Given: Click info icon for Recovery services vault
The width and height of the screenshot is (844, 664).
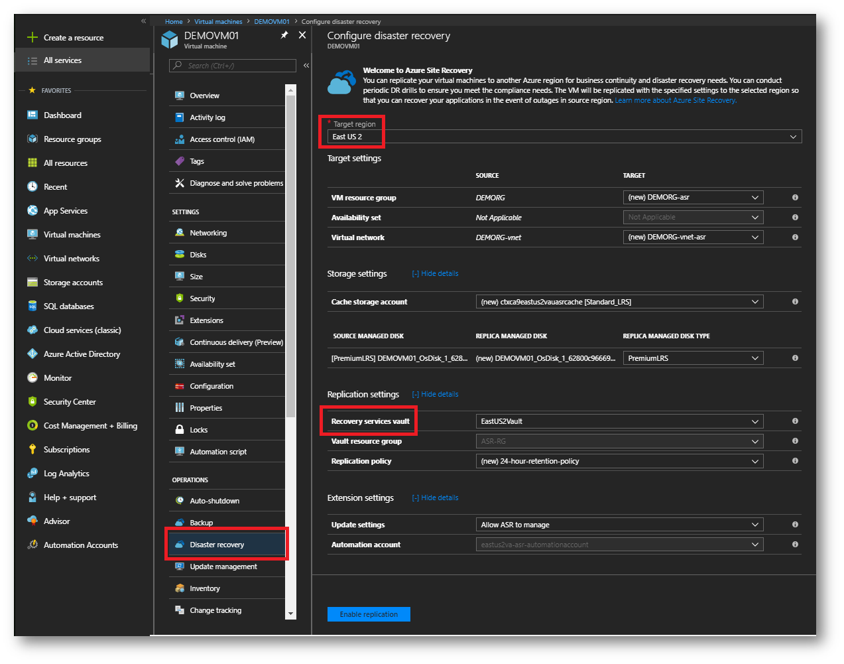Looking at the screenshot, I should click(795, 421).
